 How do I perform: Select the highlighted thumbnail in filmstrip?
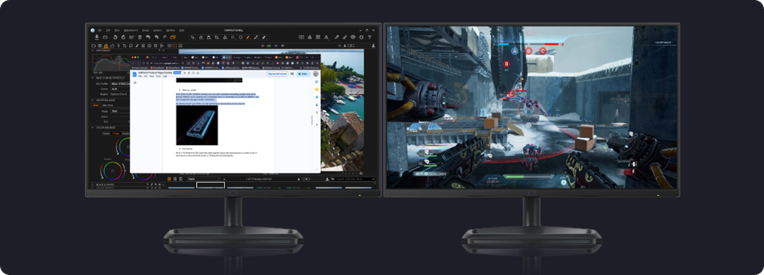click(x=210, y=185)
